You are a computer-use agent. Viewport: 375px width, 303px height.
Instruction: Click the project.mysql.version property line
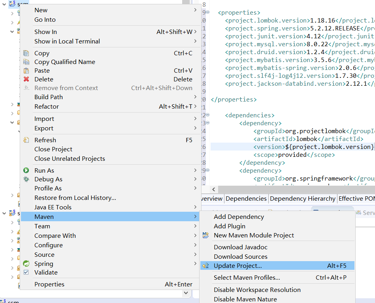tap(300, 44)
